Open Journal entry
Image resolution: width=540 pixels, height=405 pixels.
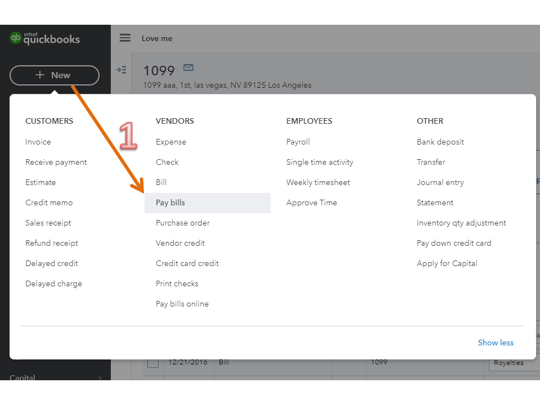[440, 182]
